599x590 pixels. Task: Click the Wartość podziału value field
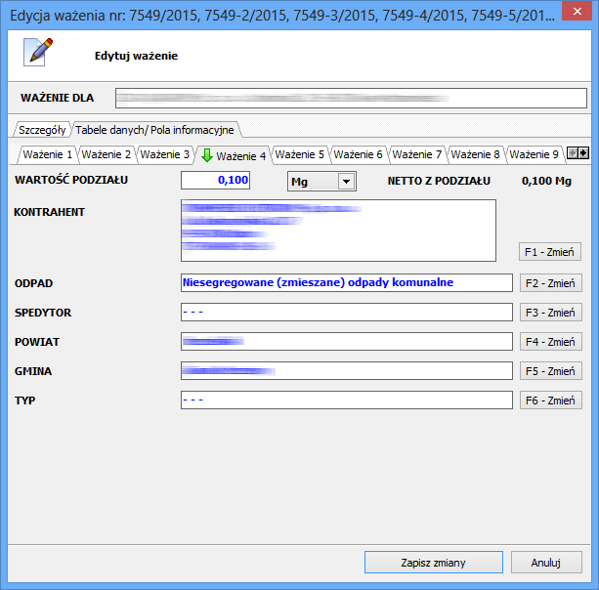(216, 181)
